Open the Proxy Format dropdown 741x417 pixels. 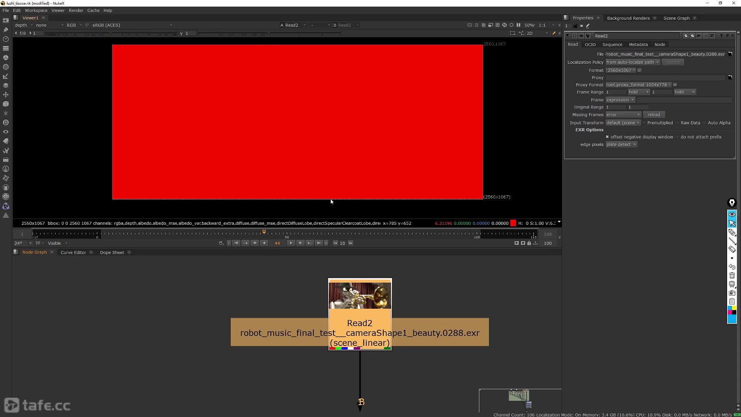(x=638, y=85)
